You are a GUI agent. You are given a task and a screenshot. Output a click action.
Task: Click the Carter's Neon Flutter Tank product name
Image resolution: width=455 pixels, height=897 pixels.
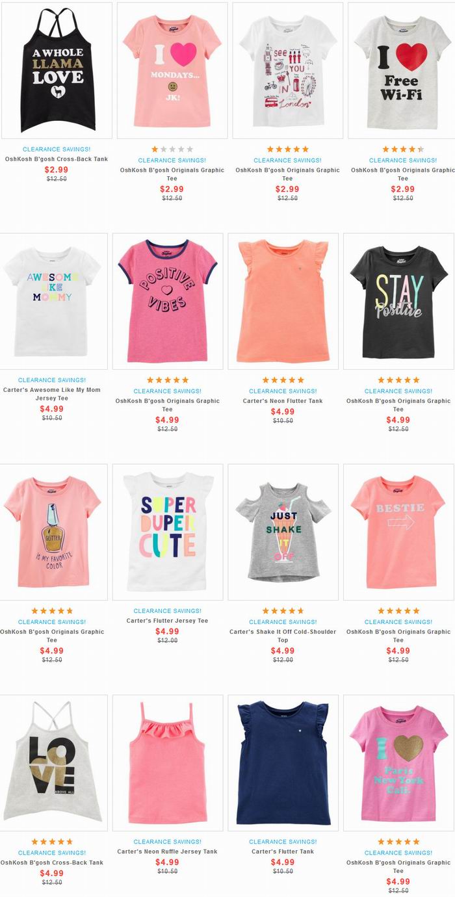click(283, 401)
